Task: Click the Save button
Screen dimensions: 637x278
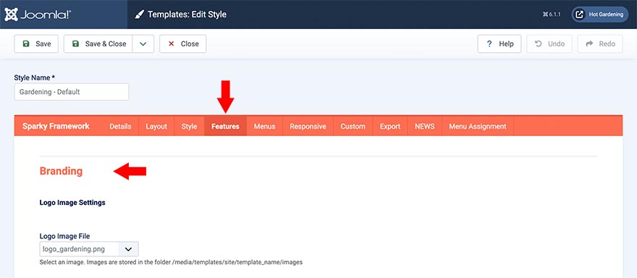Action: tap(36, 44)
